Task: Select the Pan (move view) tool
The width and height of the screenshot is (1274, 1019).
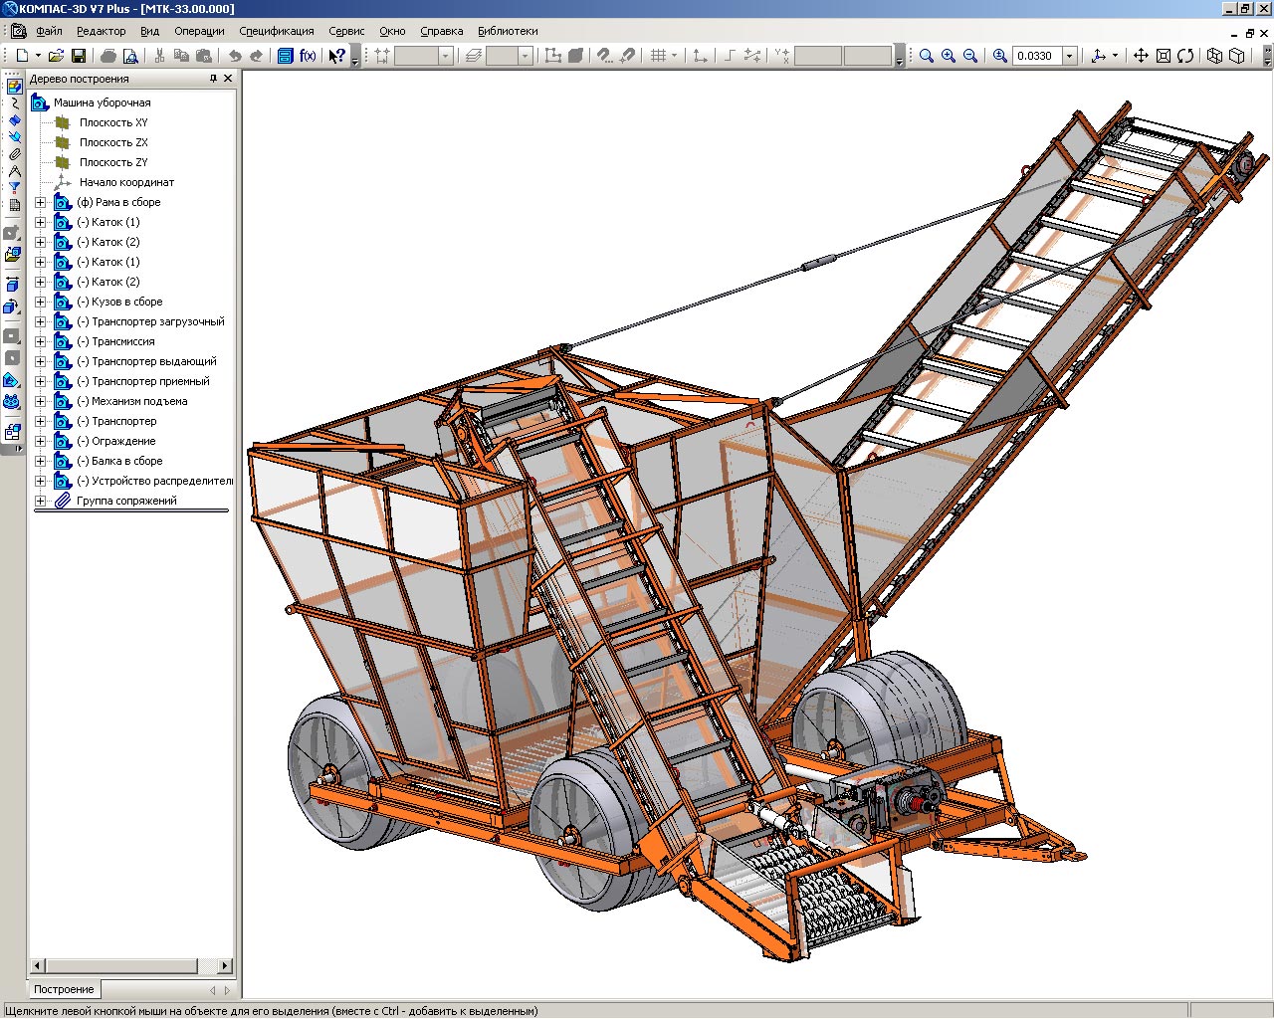Action: coord(1141,56)
